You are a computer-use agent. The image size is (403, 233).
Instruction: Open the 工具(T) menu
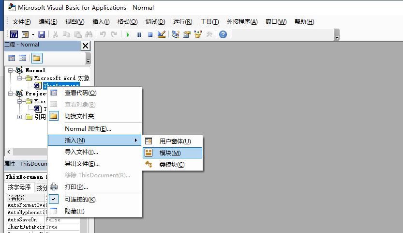click(209, 22)
